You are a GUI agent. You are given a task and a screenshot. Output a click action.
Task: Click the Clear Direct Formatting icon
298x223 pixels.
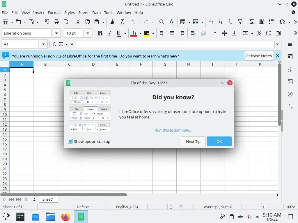122,22
